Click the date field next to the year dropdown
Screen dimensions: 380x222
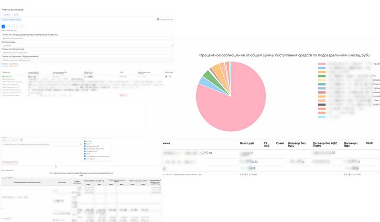click(x=17, y=140)
